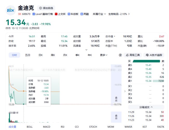Click stock code 688670

(26, 14)
